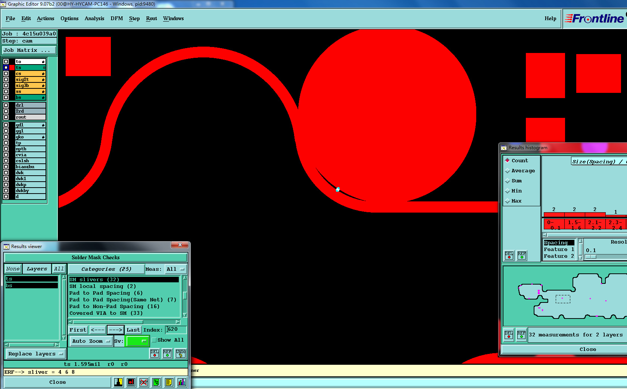Viewport: 627px width, 389px height.
Task: Open the Help menu
Action: pos(550,18)
